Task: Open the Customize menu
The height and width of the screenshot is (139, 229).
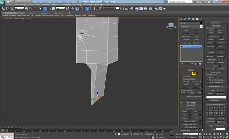Action: (x=88, y=5)
